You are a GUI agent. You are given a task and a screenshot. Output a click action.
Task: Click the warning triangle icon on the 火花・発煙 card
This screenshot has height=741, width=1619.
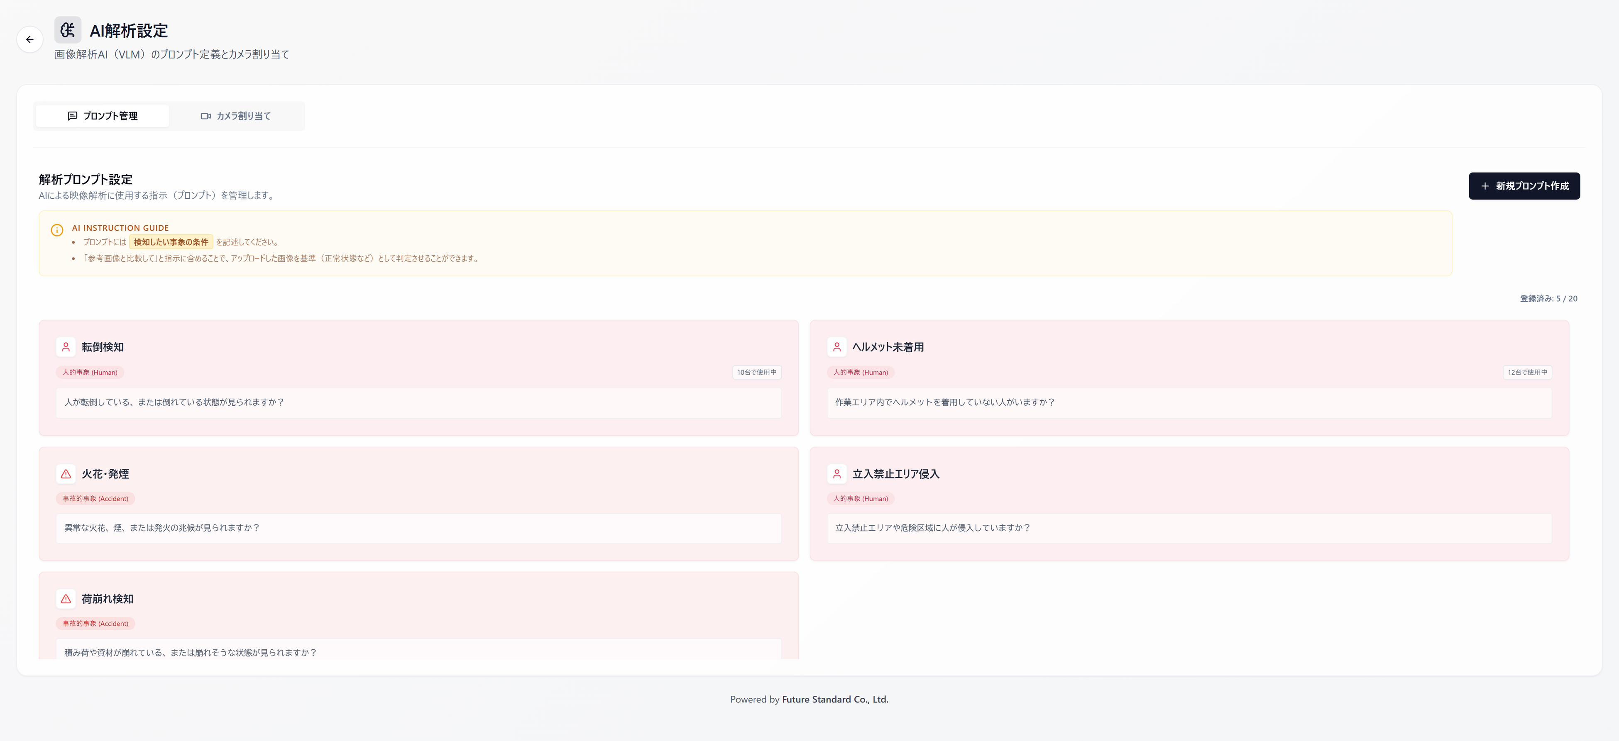66,473
